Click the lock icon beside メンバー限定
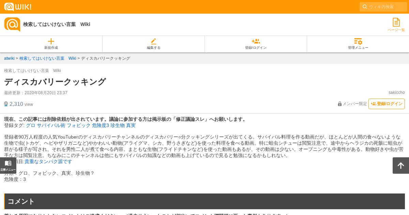409x215 pixels. (340, 104)
